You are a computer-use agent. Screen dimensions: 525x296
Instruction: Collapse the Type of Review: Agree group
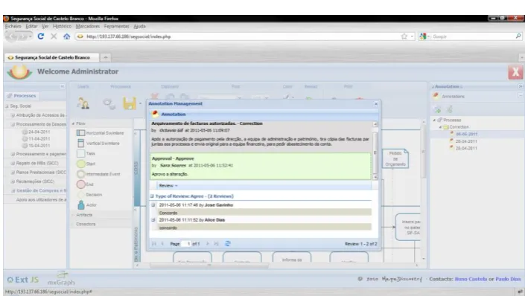point(152,196)
